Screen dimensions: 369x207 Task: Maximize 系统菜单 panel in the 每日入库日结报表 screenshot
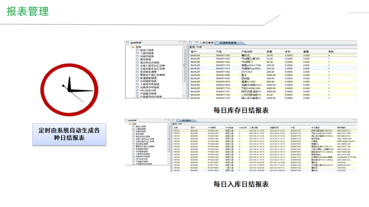[x=168, y=120]
